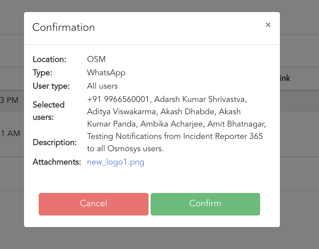Close the Confirmation dialog with the X icon
The width and height of the screenshot is (319, 249).
click(268, 25)
